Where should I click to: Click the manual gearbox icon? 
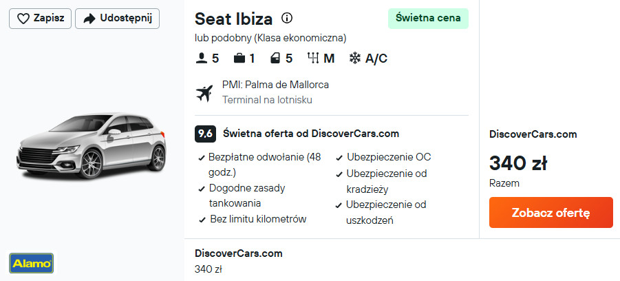[313, 59]
